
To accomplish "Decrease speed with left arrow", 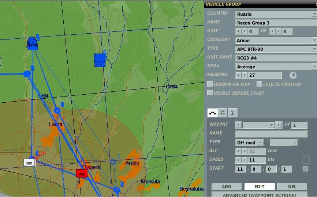I will tap(239, 160).
